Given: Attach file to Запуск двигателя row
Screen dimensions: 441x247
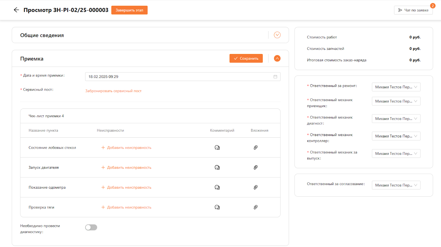Looking at the screenshot, I should pos(256,167).
